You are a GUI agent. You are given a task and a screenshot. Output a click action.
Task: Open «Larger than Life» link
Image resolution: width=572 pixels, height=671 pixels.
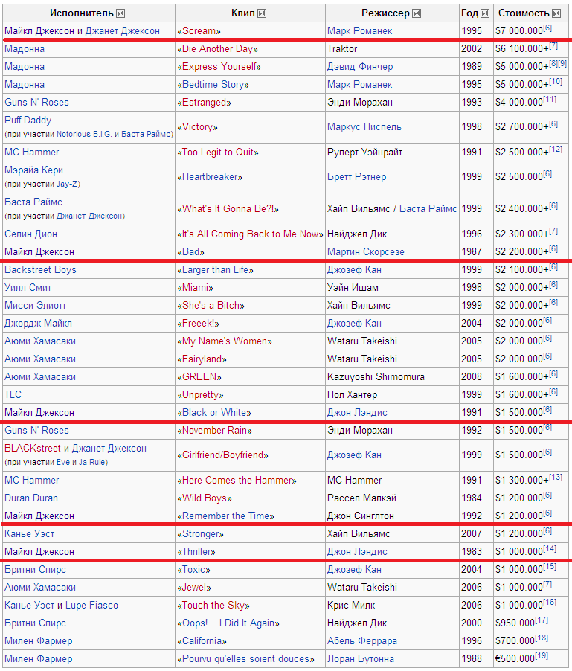pyautogui.click(x=215, y=270)
